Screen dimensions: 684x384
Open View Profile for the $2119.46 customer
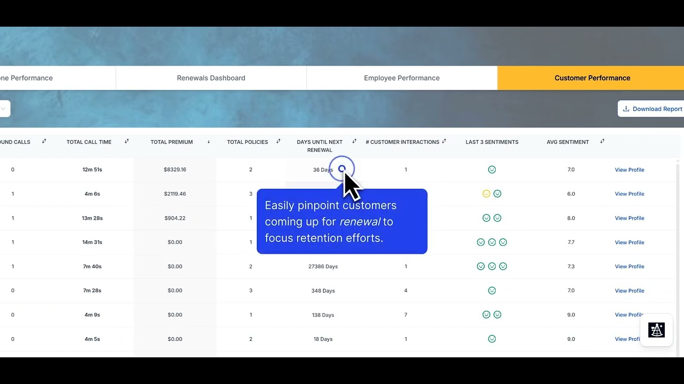click(629, 194)
